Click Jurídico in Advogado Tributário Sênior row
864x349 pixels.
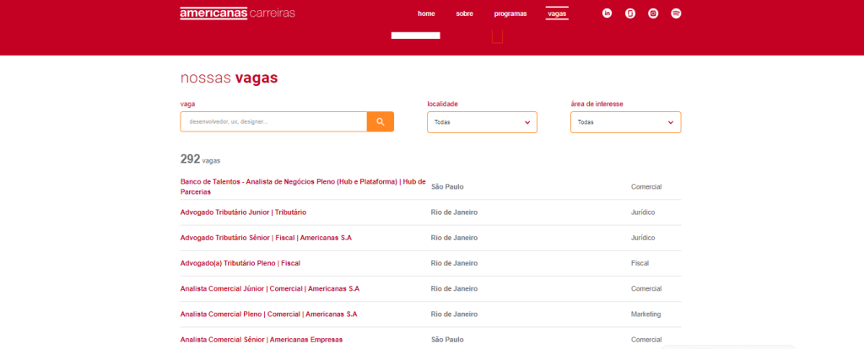[x=643, y=238]
